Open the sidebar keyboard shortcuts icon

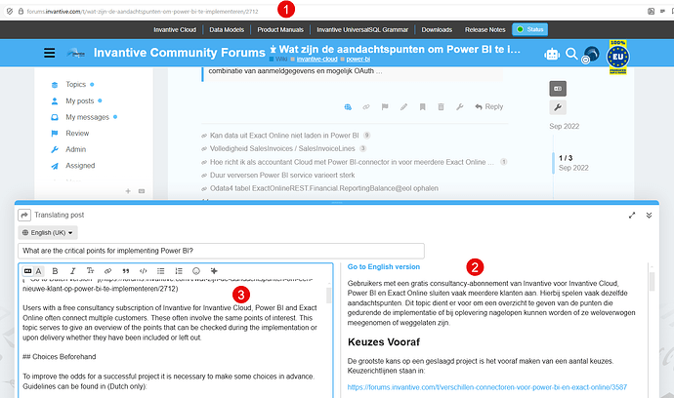[142, 191]
